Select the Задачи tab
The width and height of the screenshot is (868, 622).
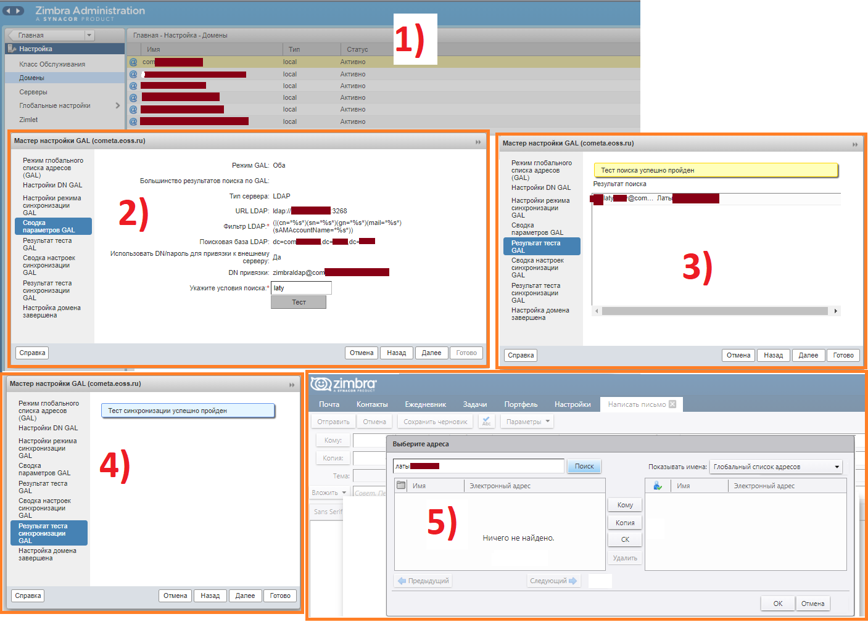click(x=475, y=404)
